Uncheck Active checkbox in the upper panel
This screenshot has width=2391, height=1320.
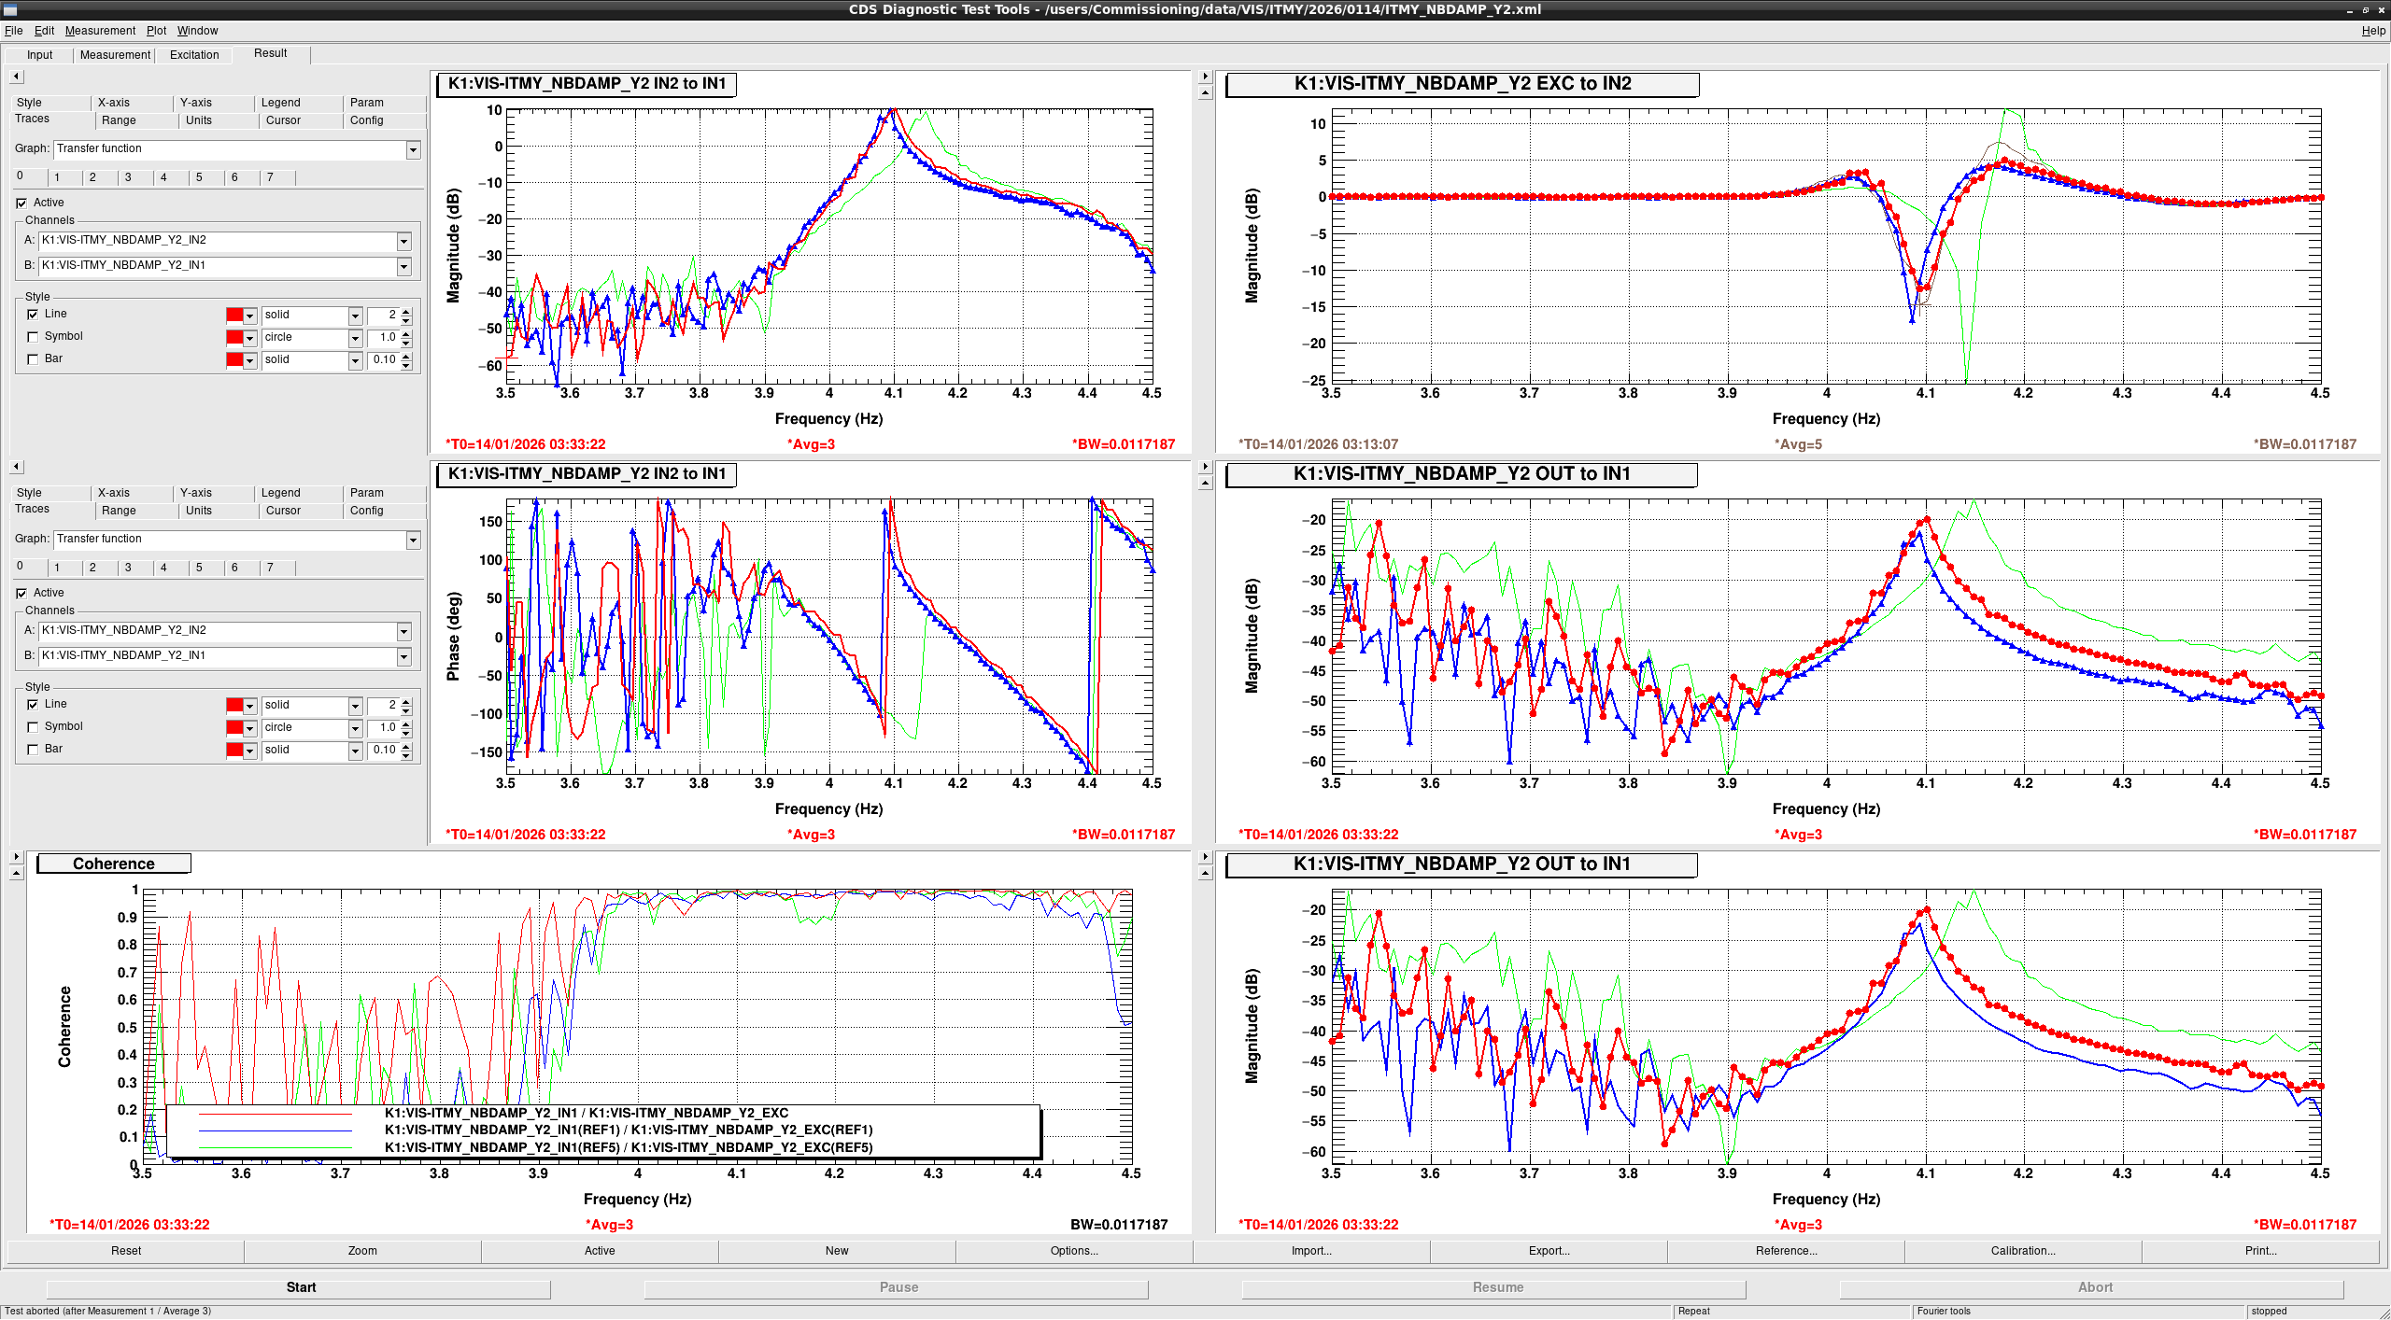pos(21,203)
